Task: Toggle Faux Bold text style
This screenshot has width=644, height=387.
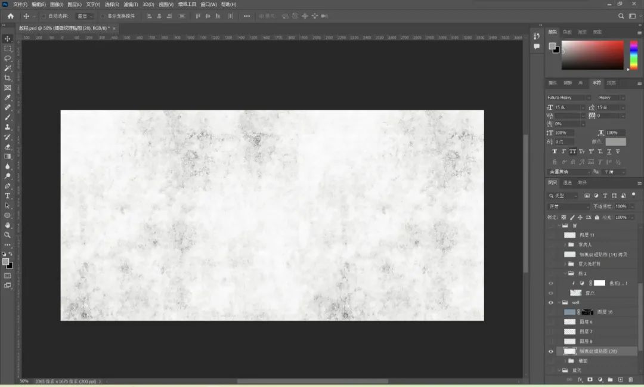Action: [555, 151]
